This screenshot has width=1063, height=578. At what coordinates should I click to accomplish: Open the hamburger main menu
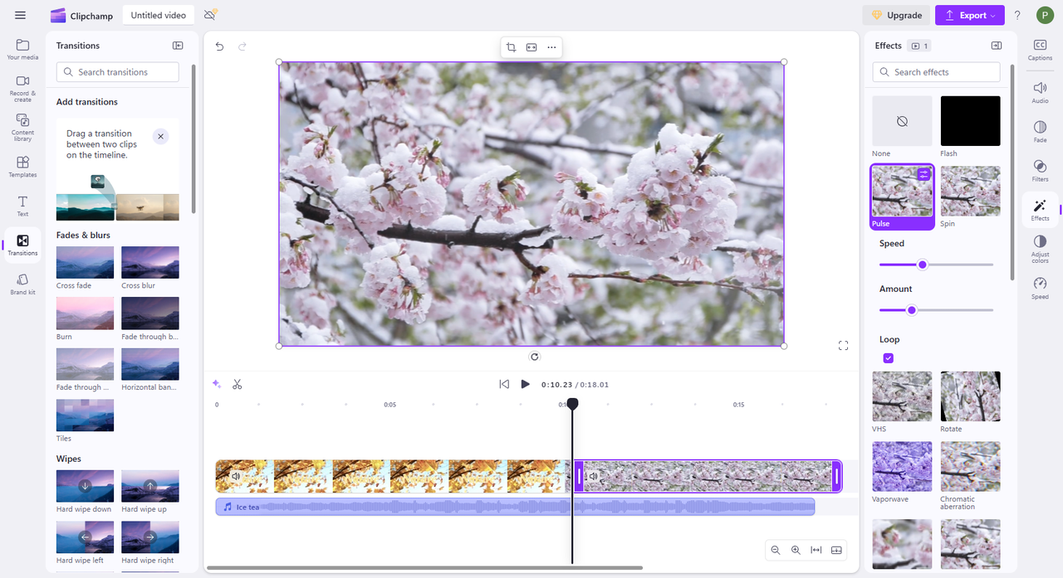[20, 15]
